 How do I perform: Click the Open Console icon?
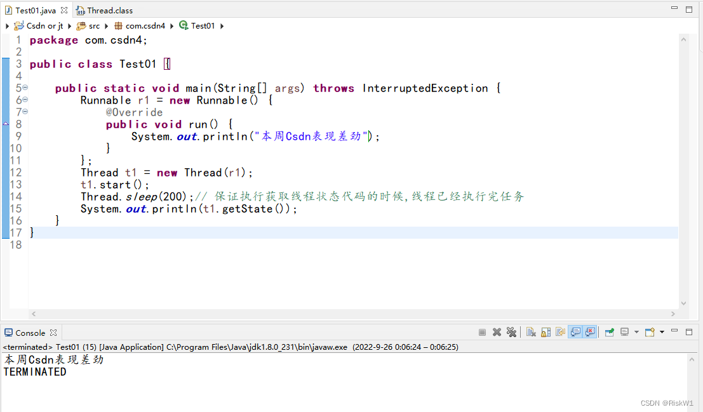(x=650, y=332)
